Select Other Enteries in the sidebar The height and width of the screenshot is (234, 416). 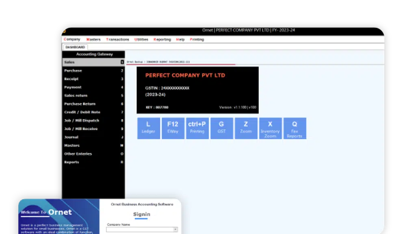pos(93,154)
